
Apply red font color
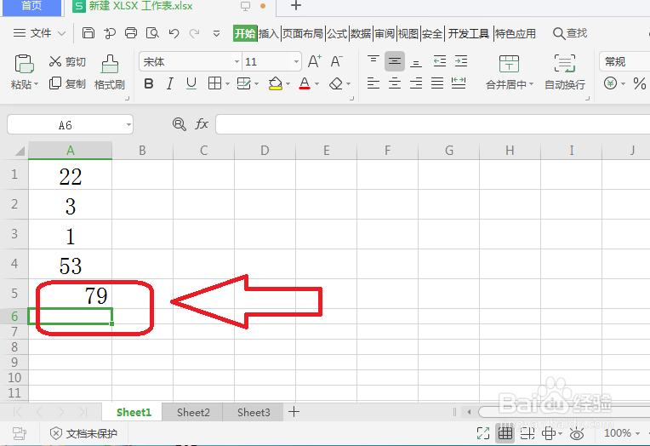pyautogui.click(x=305, y=83)
